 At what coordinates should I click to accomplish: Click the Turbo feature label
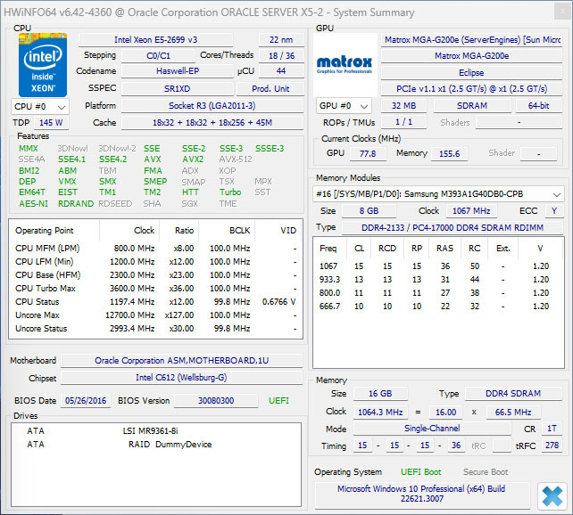(x=230, y=192)
